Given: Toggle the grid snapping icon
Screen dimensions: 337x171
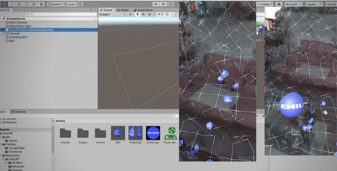Looking at the screenshot, I should (x=80, y=4).
